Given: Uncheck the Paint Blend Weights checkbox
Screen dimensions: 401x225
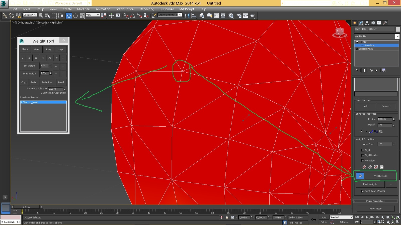Looking at the screenshot, I should [x=362, y=191].
